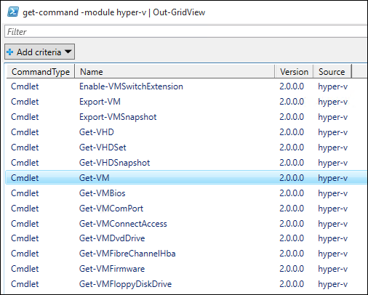Click the Cmdlet cell in the Get-VMFirmware row
The height and width of the screenshot is (295, 368).
25,269
